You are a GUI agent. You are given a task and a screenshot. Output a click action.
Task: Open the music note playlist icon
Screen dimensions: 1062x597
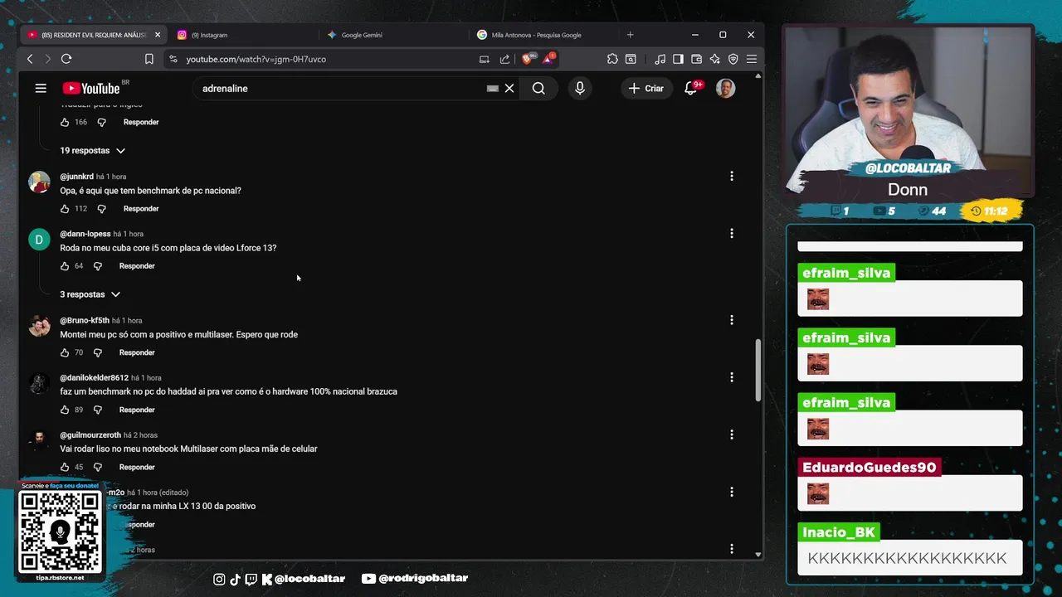[x=660, y=59]
